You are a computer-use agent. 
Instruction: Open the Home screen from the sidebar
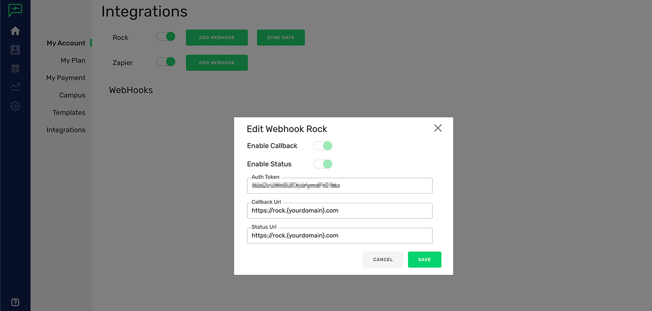(x=15, y=30)
